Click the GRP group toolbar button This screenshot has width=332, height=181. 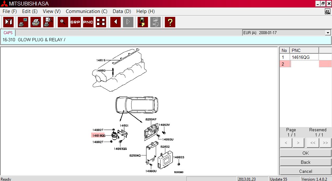76,22
